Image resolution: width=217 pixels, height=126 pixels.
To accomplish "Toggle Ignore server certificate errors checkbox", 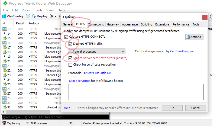I will [x=70, y=58].
